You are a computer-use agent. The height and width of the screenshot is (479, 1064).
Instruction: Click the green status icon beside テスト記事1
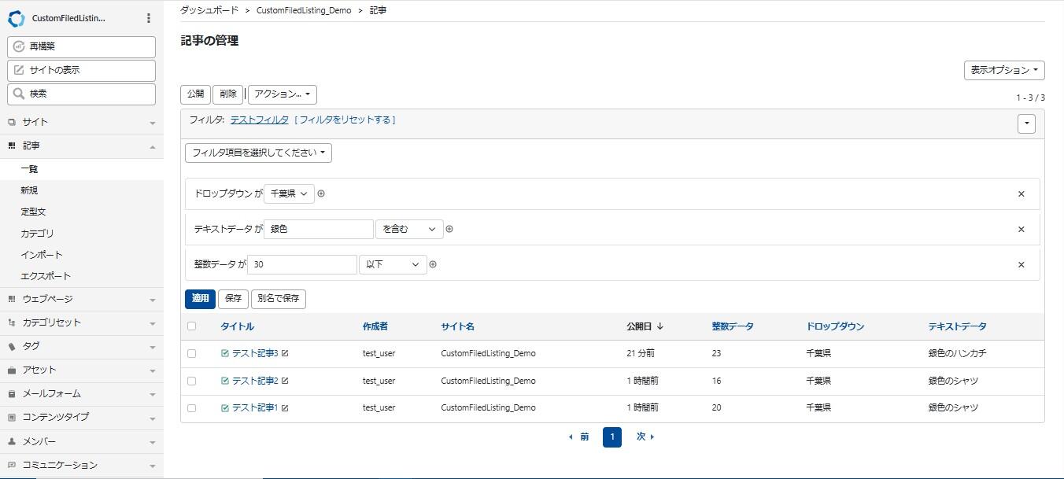coord(224,407)
